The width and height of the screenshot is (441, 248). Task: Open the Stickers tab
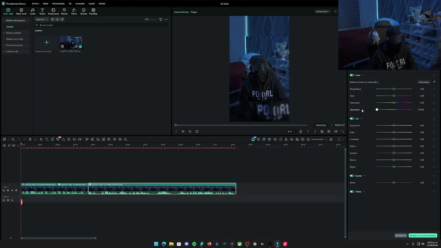84,11
